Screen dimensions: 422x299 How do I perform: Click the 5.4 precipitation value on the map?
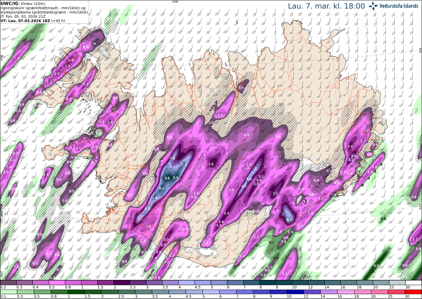point(249,179)
